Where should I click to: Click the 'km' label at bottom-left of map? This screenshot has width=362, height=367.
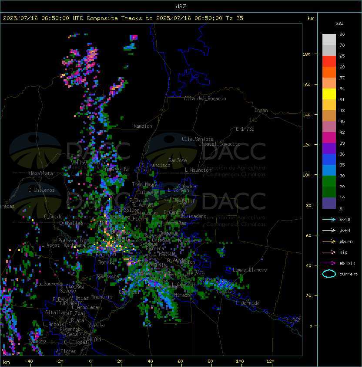7,362
